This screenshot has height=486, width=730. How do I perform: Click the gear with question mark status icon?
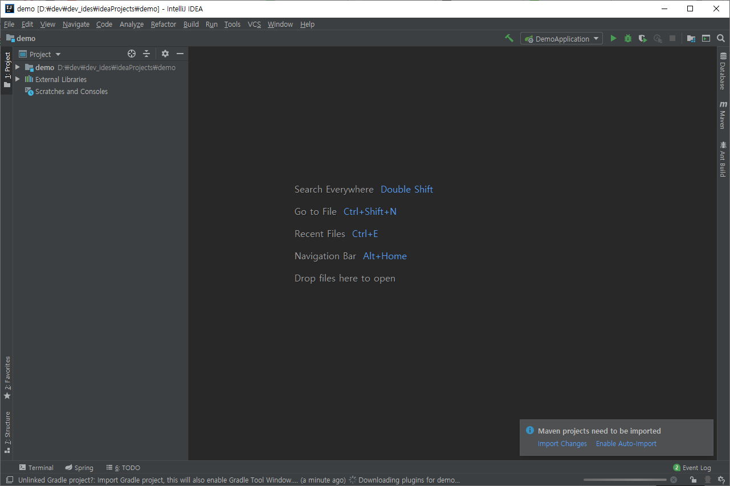pyautogui.click(x=721, y=480)
